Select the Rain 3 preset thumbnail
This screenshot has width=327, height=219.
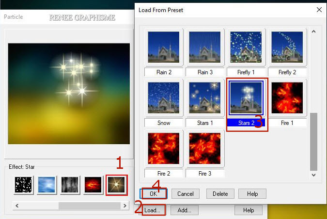(x=205, y=47)
